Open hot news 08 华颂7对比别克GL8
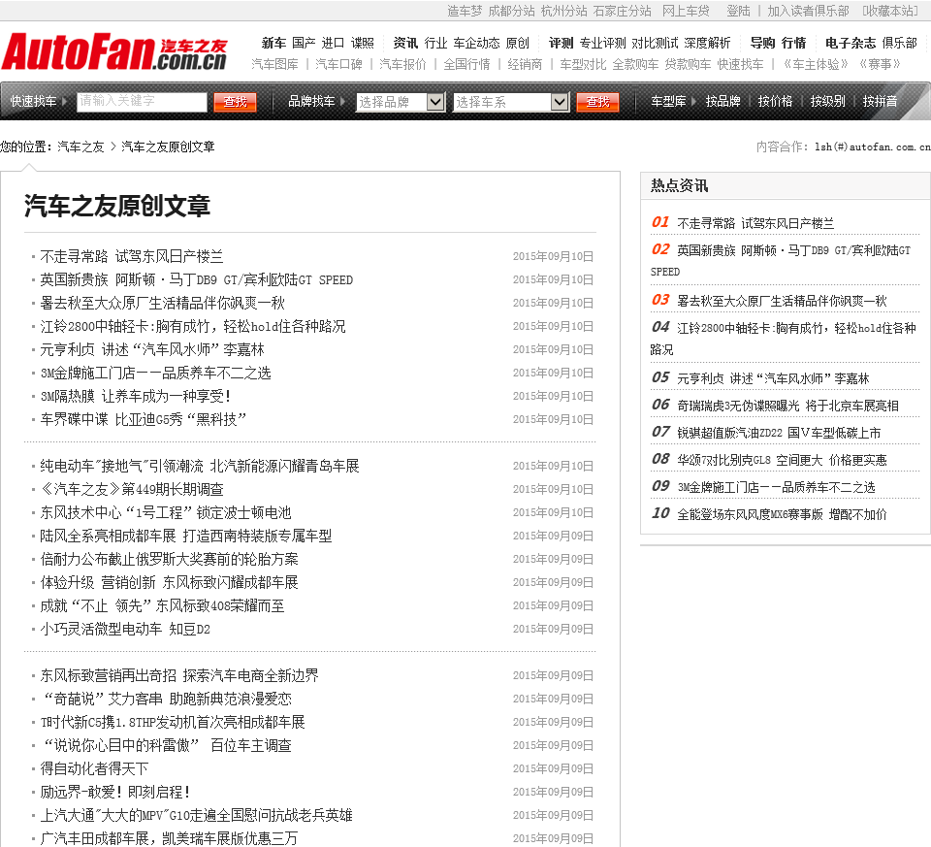The image size is (931, 847). tap(782, 460)
